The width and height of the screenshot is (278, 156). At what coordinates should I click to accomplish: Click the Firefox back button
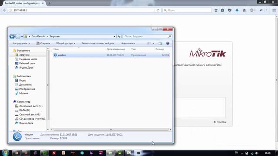(4, 10)
